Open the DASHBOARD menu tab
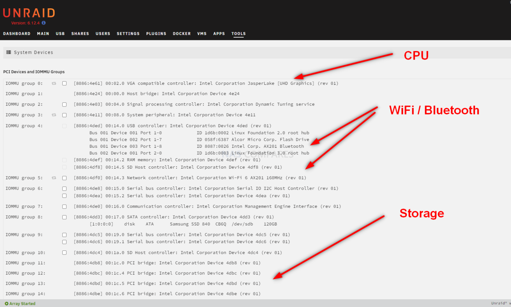The image size is (511, 307). click(17, 34)
